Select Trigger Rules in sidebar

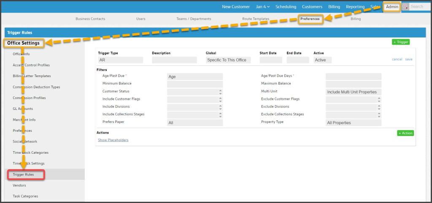[x=24, y=174]
